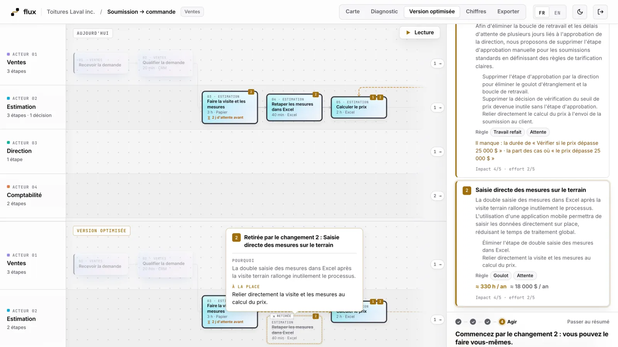Click the AUJOURD'HUI section label
The height and width of the screenshot is (347, 618).
pos(93,33)
